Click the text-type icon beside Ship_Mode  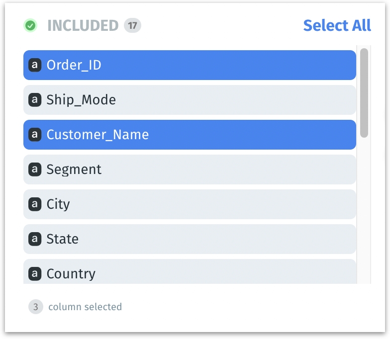tap(34, 100)
